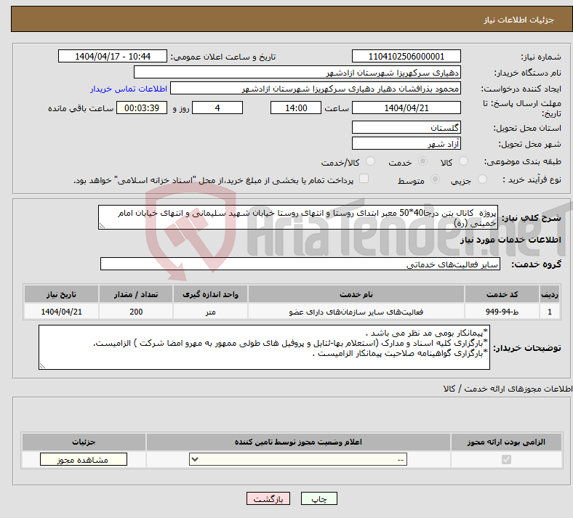Click the city field آزاد شهر
The width and height of the screenshot is (573, 518).
pos(406,143)
